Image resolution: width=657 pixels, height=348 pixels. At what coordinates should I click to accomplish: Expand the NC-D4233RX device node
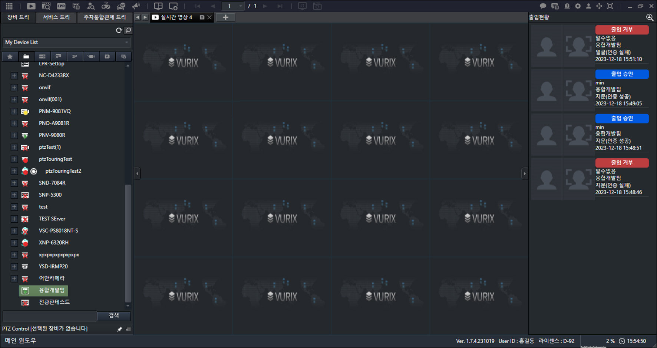click(14, 75)
